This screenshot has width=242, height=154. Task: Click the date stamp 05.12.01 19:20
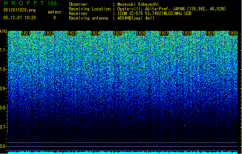tap(20, 18)
